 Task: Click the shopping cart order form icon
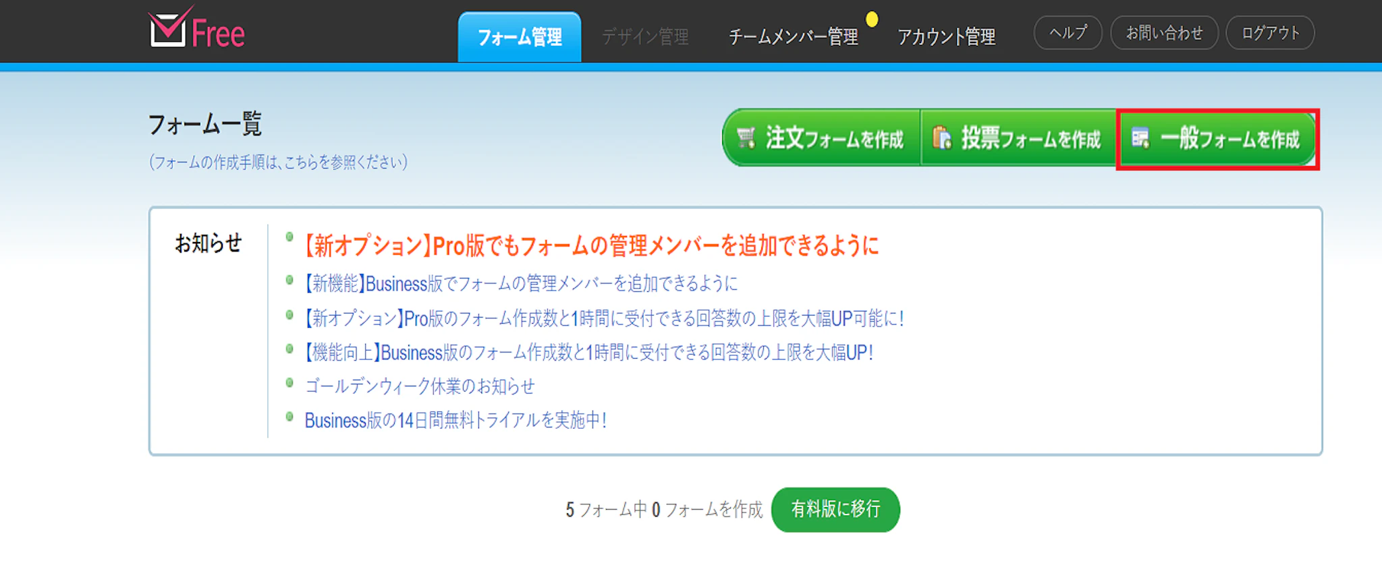(x=746, y=138)
